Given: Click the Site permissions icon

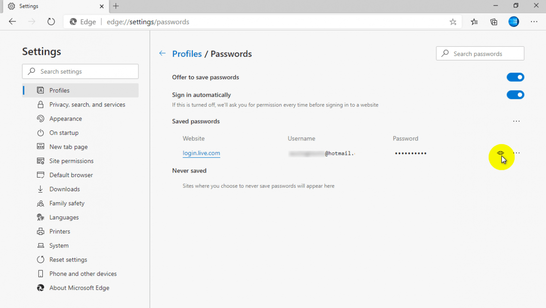Looking at the screenshot, I should point(40,161).
